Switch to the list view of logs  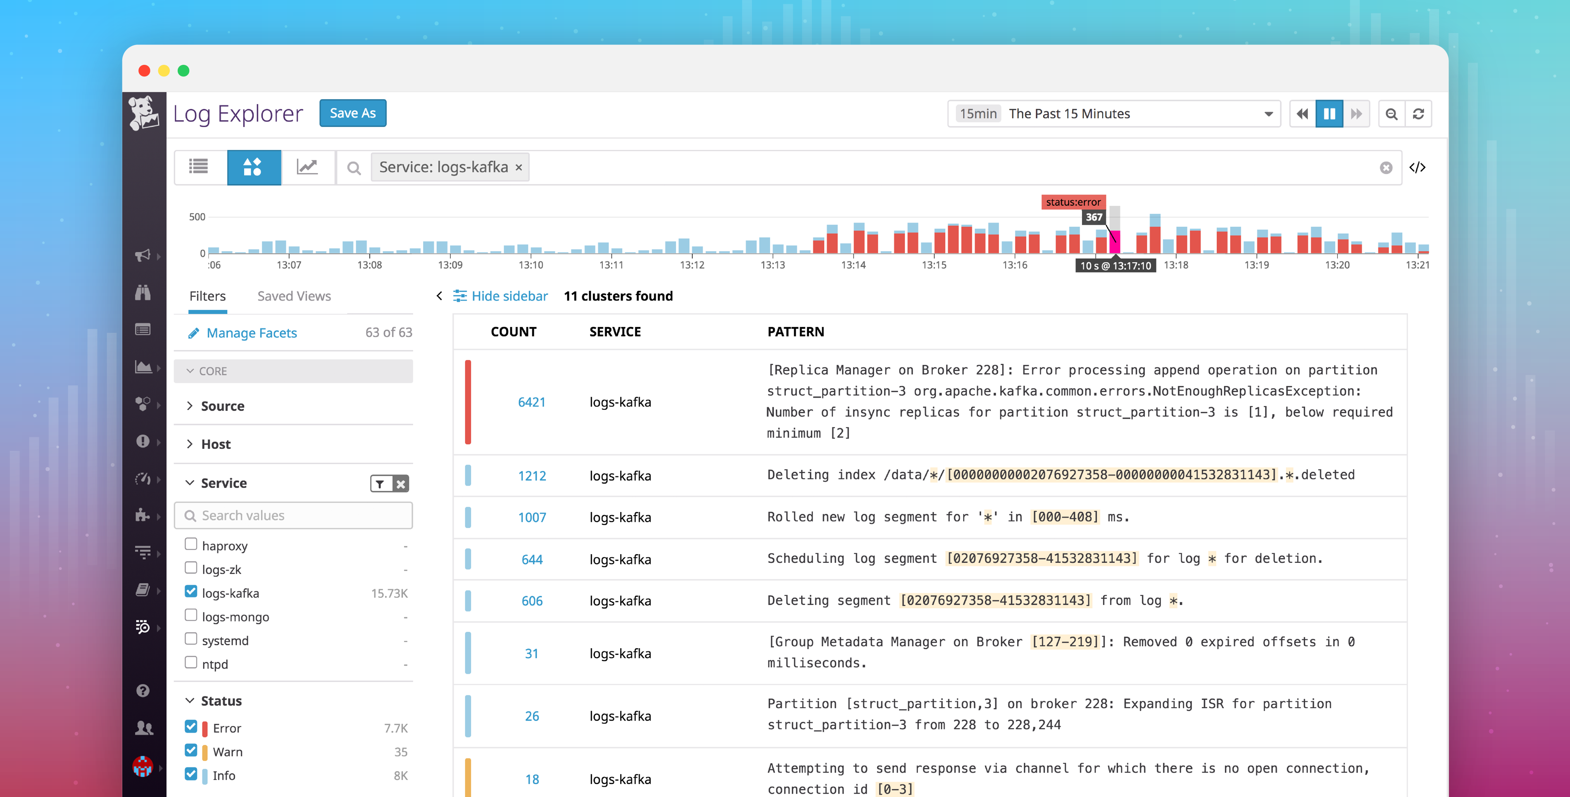tap(198, 167)
